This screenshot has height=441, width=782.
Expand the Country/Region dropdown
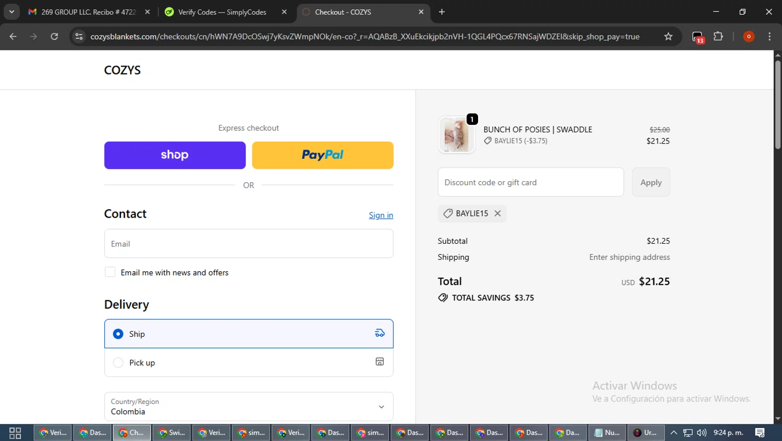point(249,407)
